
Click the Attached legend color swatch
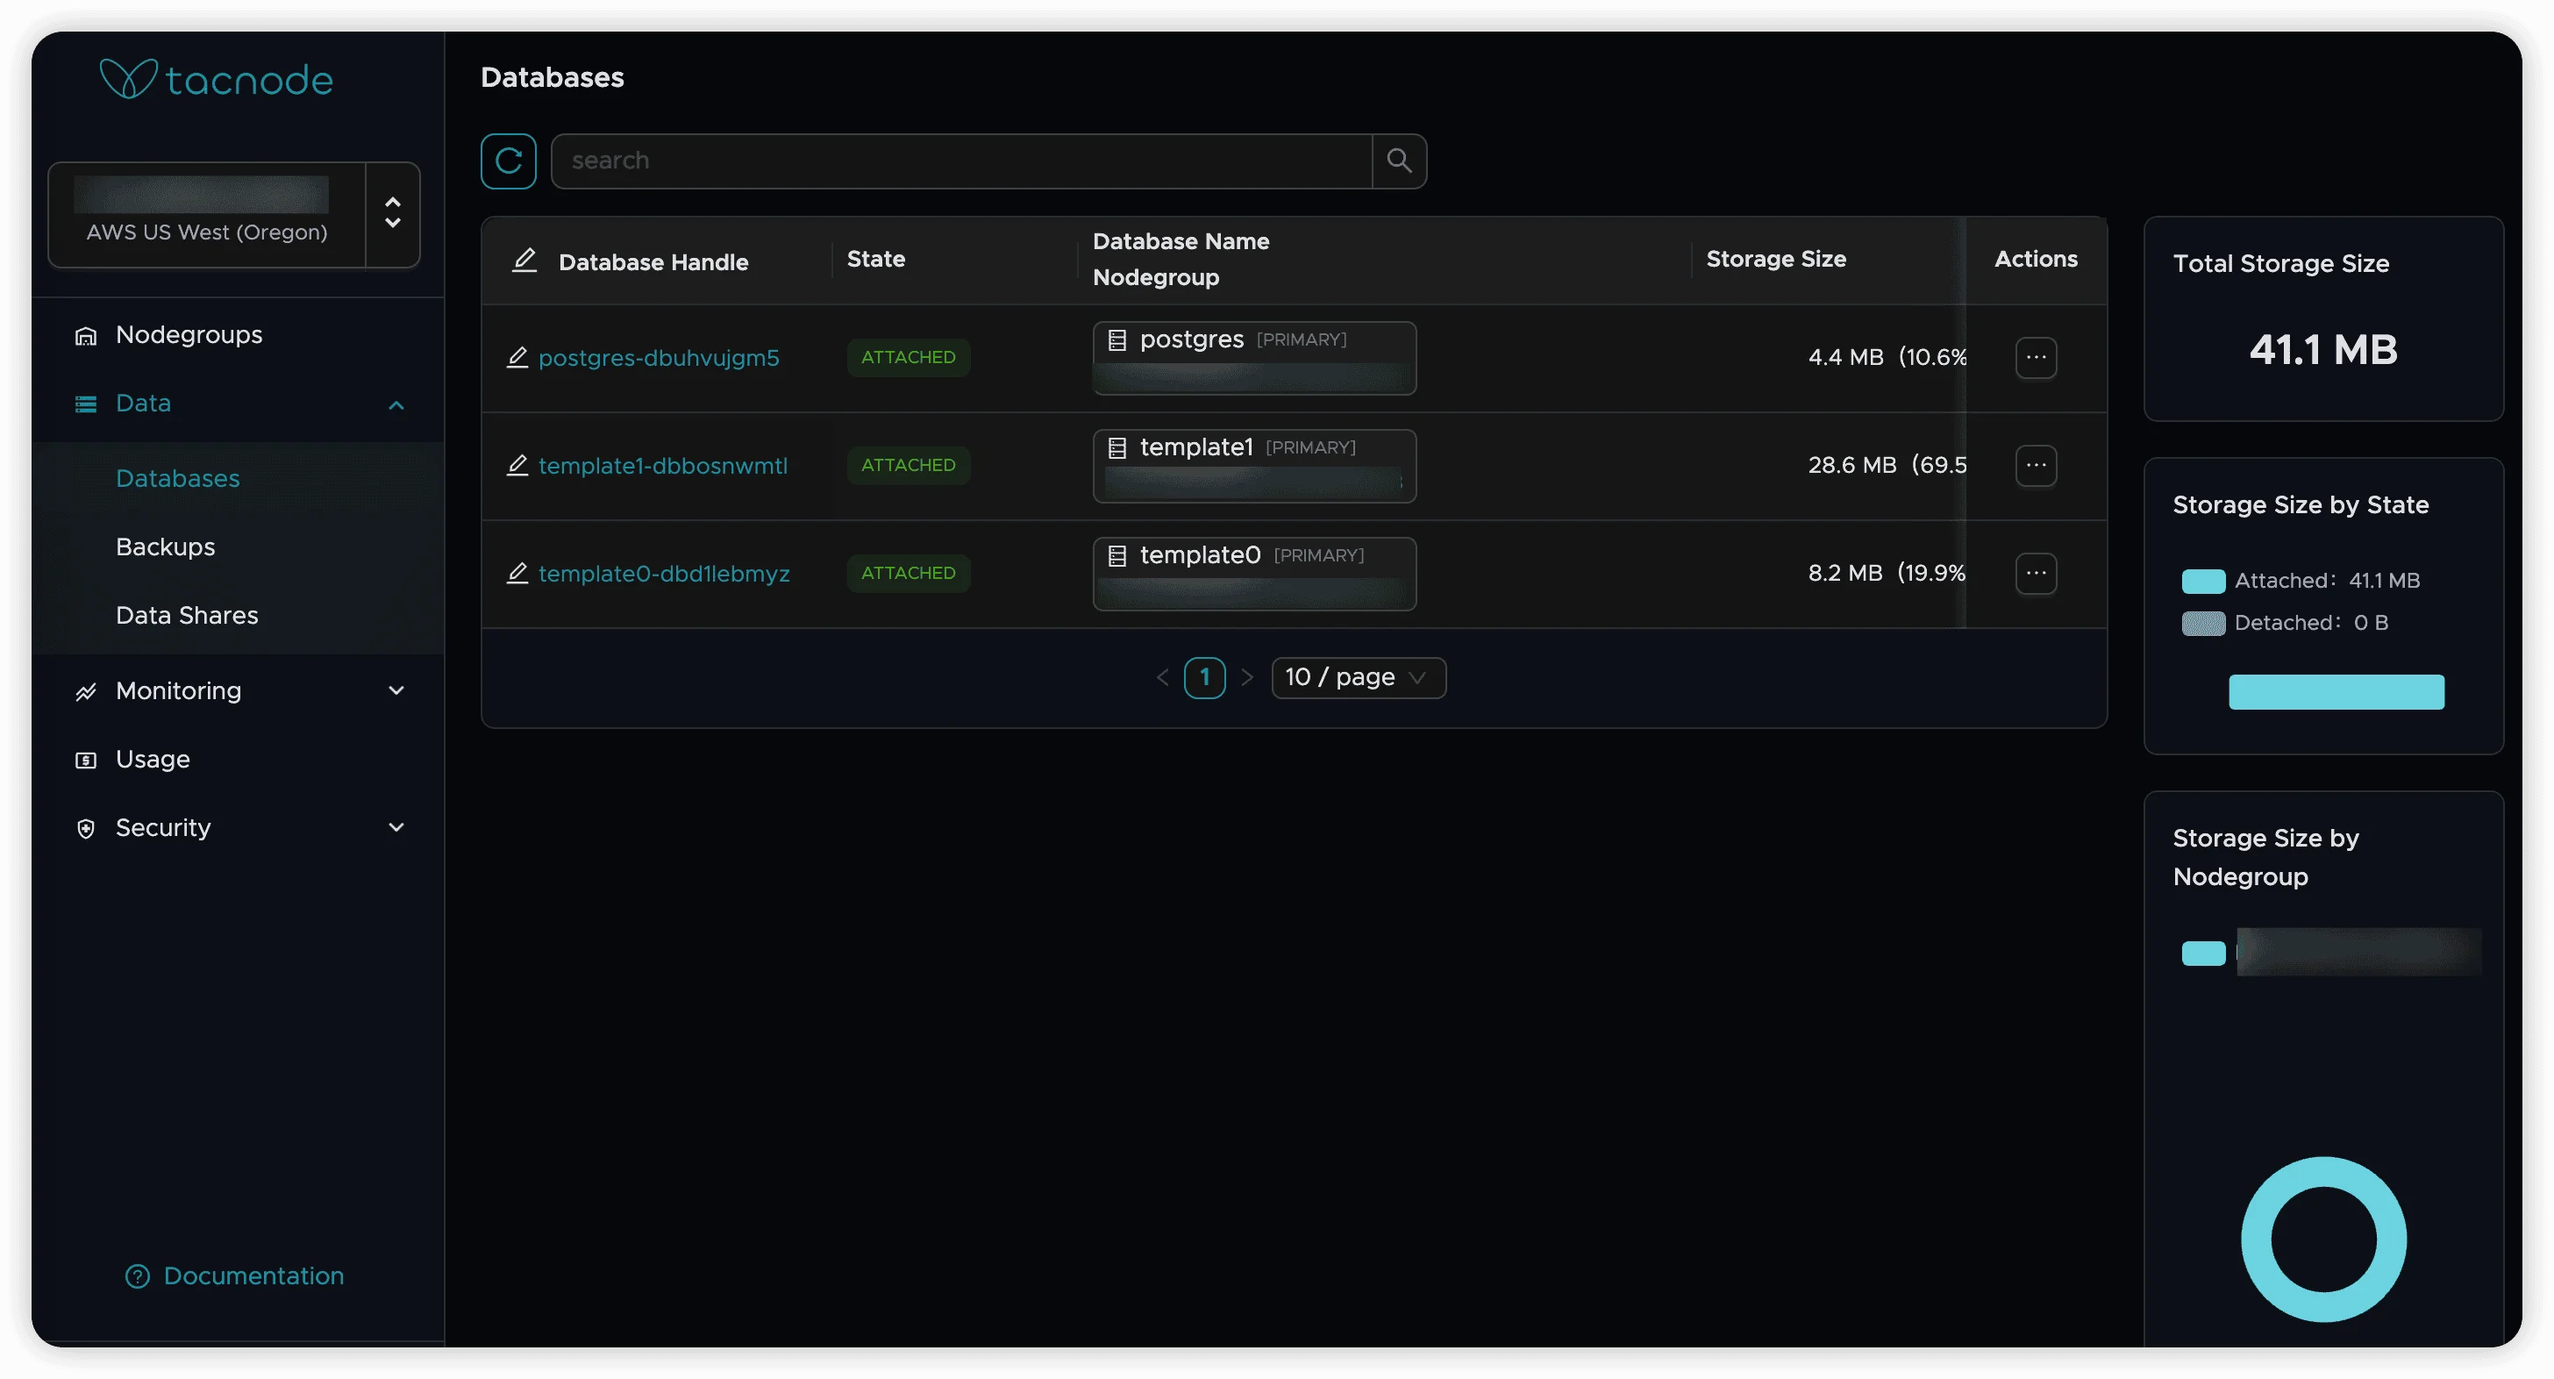[2202, 581]
